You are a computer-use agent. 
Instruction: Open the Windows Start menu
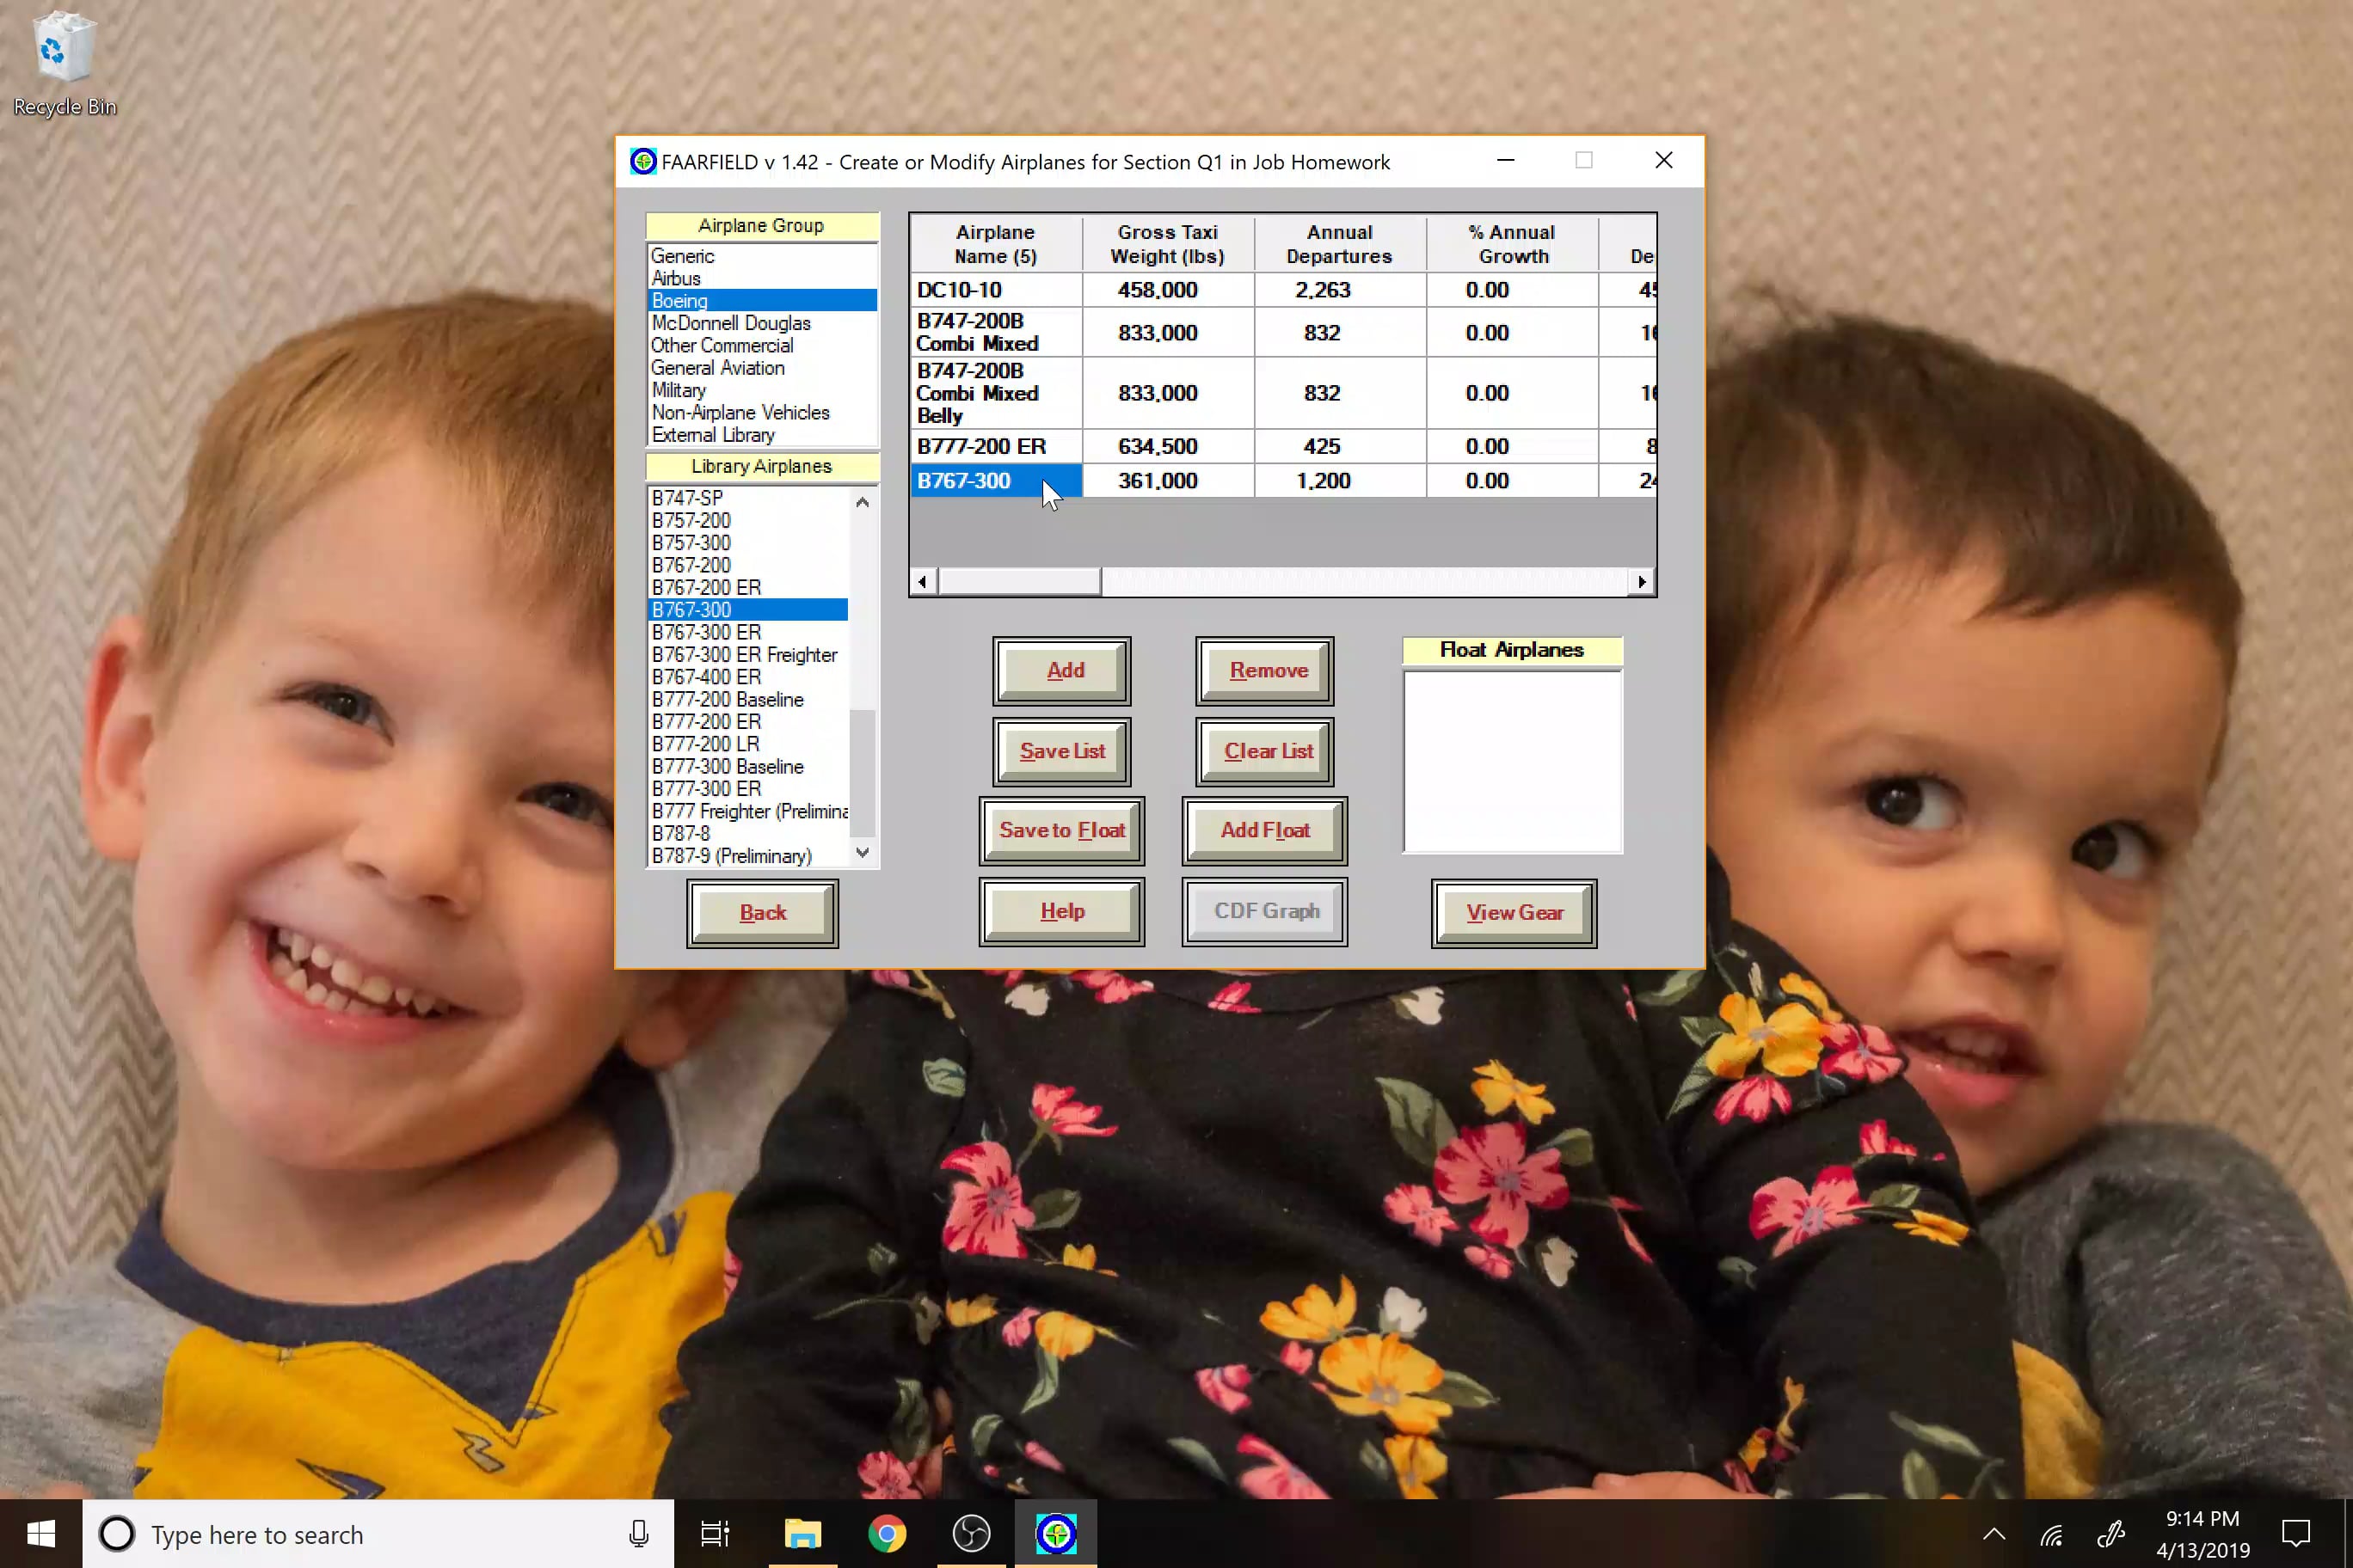coord(40,1533)
